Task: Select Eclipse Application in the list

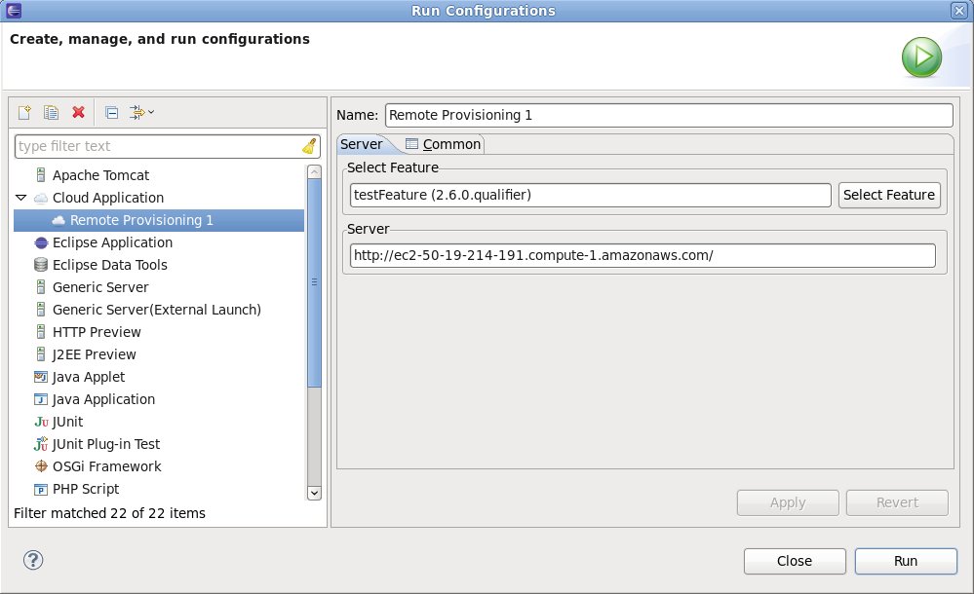Action: click(112, 242)
